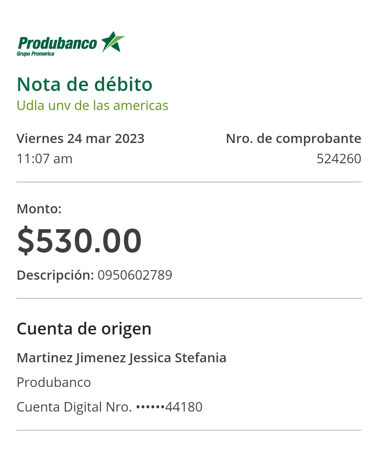Image resolution: width=378 pixels, height=464 pixels.
Task: Click the date Viernes 24 mar 2023
Action: tap(80, 139)
